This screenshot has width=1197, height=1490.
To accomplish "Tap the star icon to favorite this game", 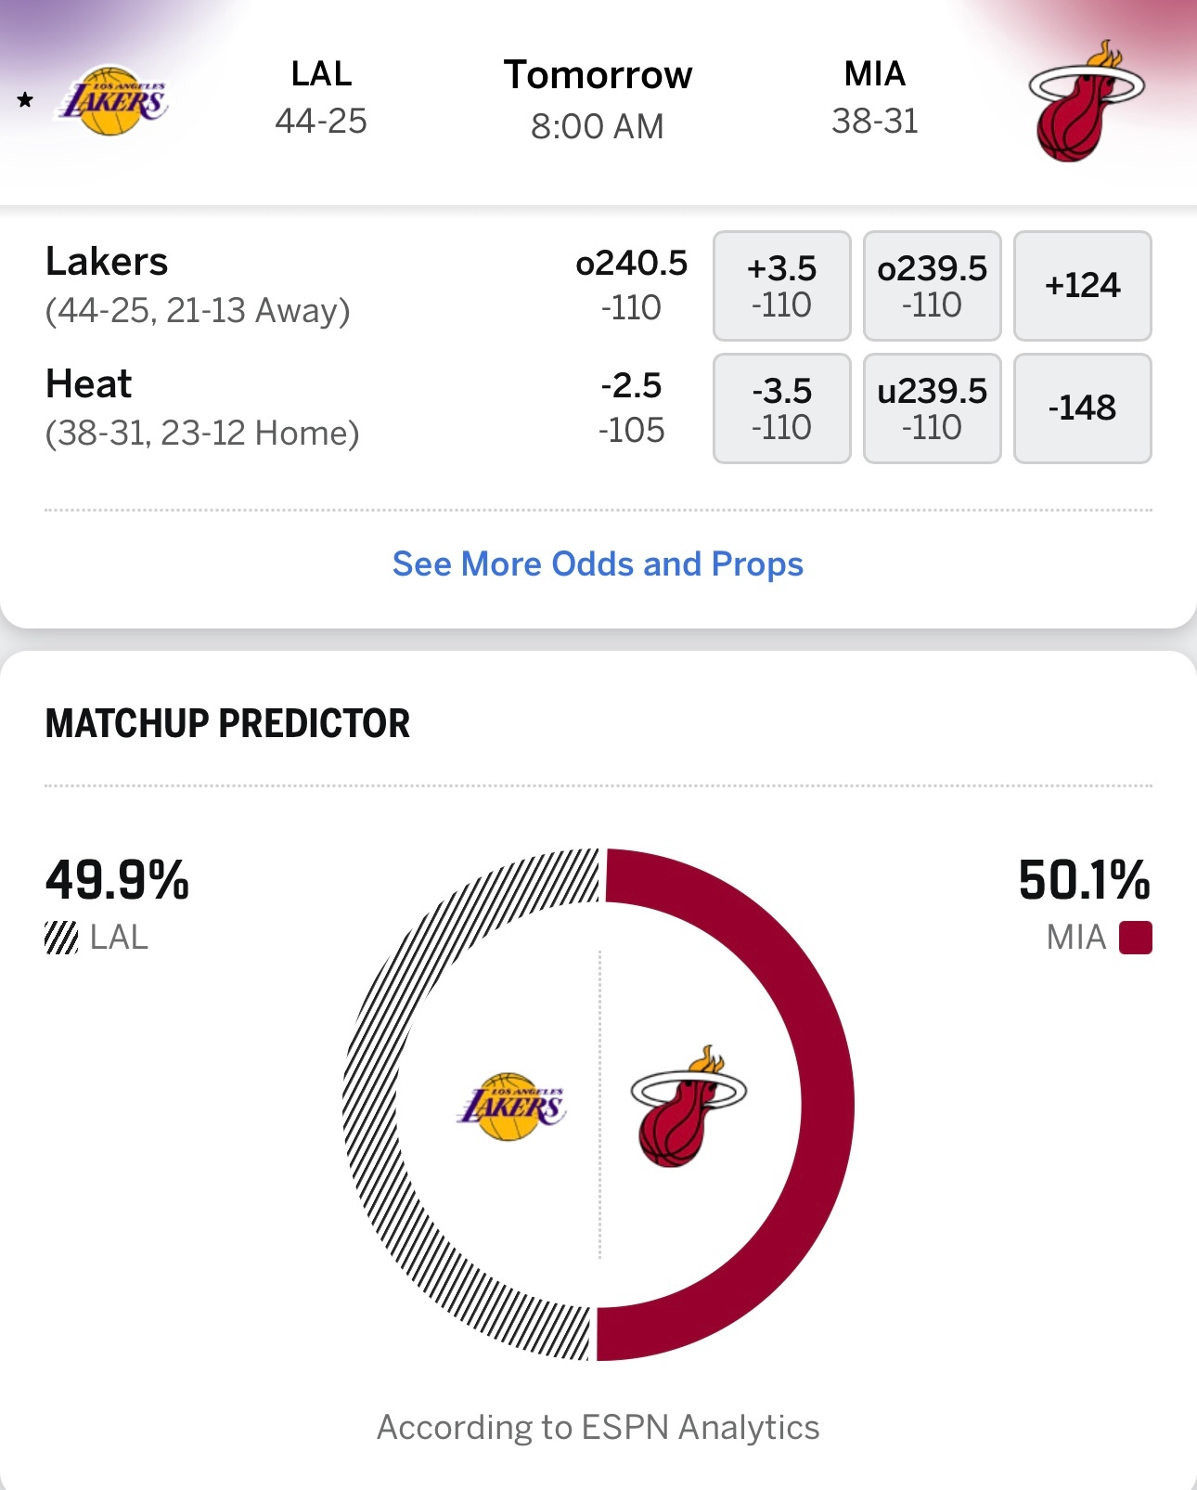I will [x=22, y=97].
